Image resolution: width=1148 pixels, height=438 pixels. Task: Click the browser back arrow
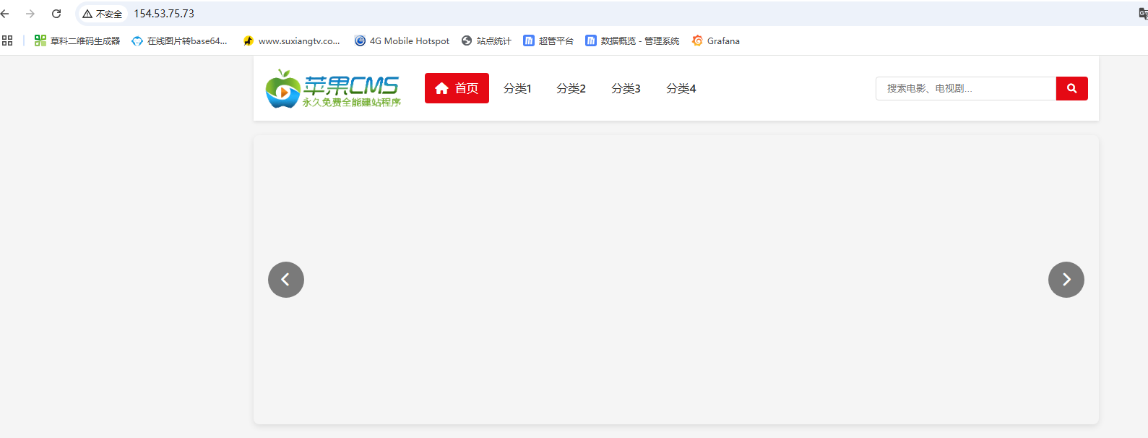click(x=6, y=14)
